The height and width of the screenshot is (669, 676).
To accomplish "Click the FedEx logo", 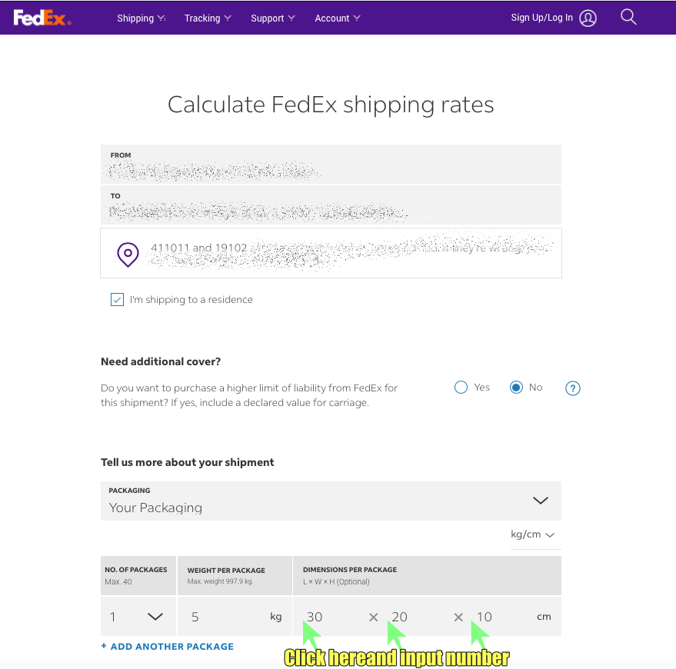I will (x=42, y=18).
